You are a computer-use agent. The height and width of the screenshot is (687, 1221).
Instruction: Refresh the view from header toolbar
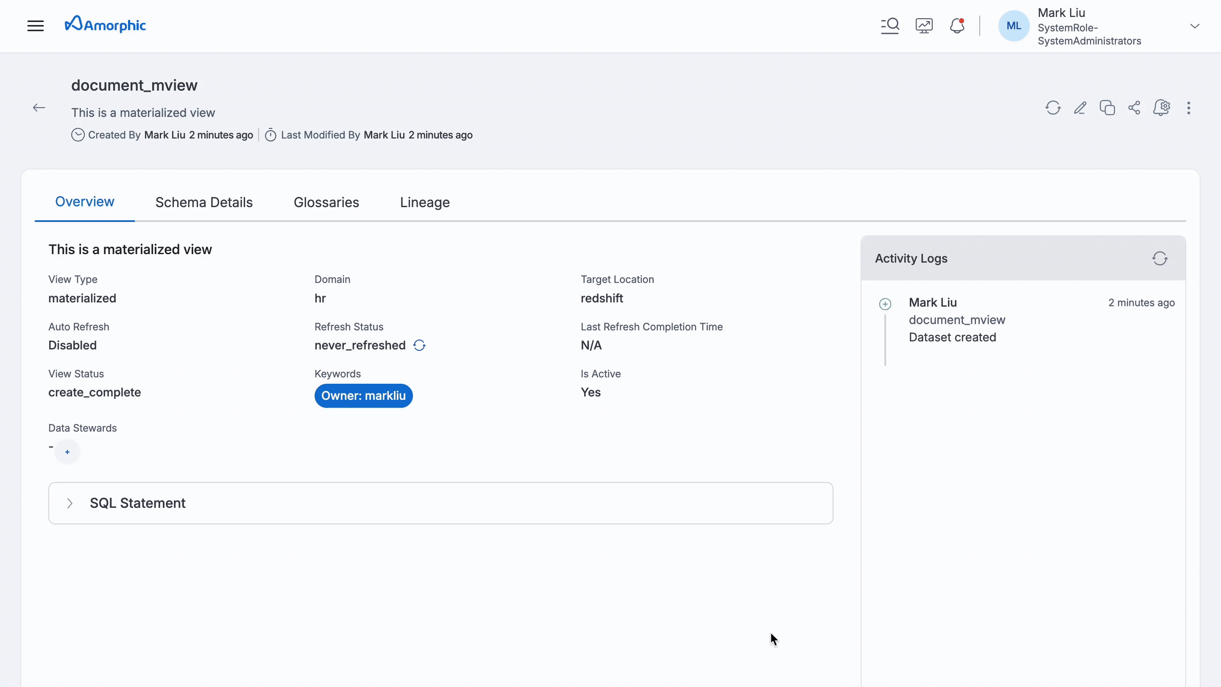click(1053, 108)
